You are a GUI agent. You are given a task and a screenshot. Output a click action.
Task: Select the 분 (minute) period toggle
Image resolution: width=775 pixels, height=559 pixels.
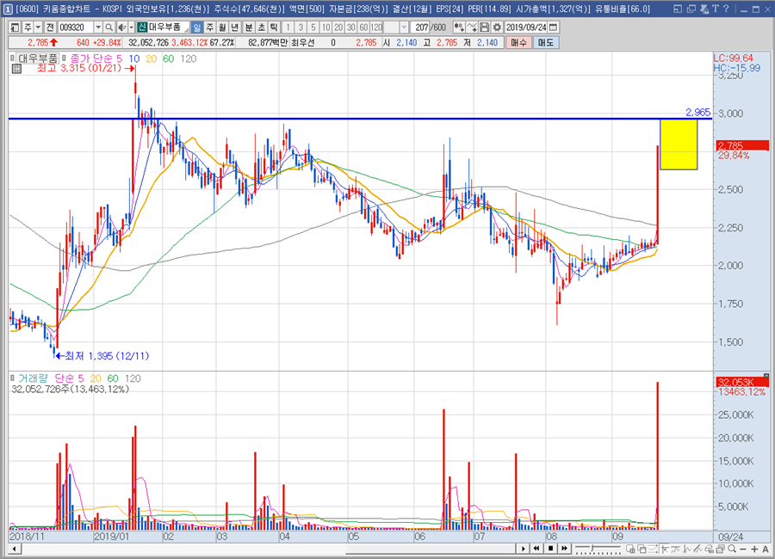tap(249, 28)
